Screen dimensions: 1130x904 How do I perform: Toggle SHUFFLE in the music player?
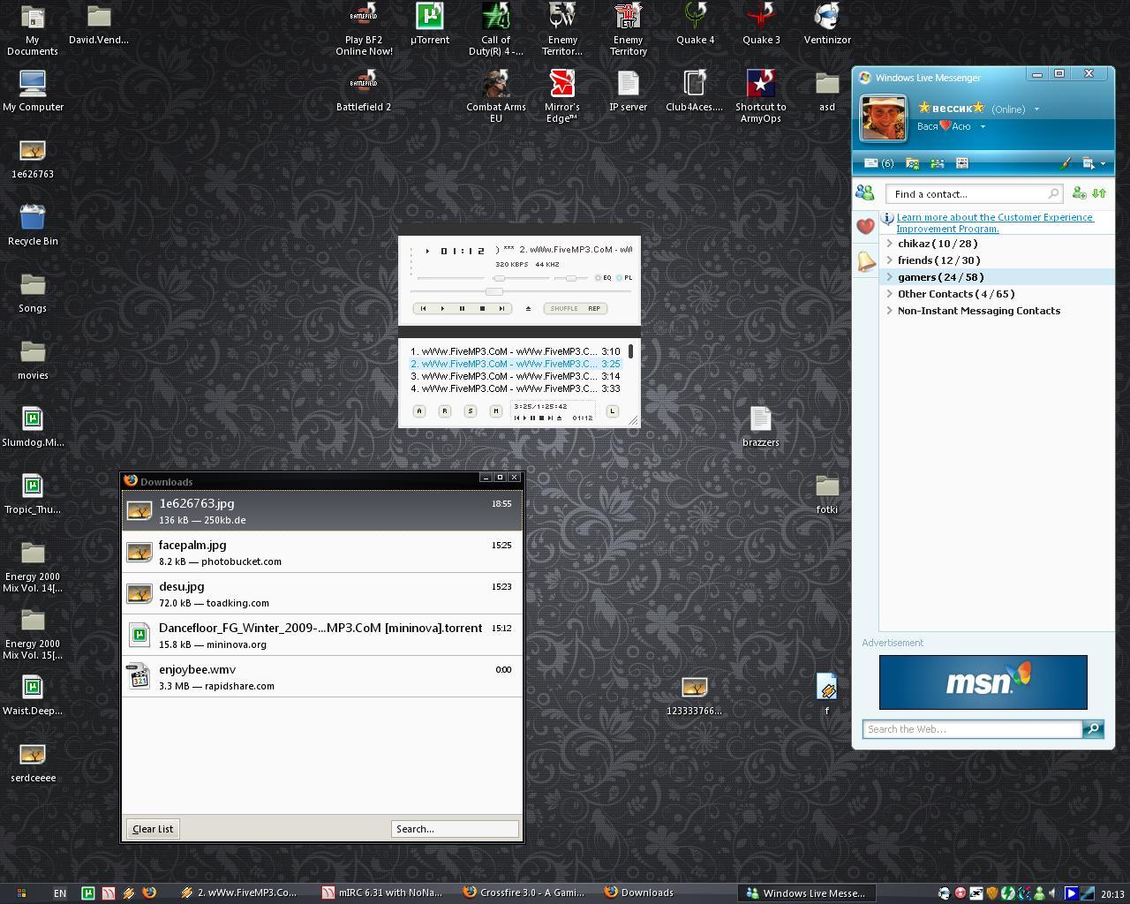564,308
